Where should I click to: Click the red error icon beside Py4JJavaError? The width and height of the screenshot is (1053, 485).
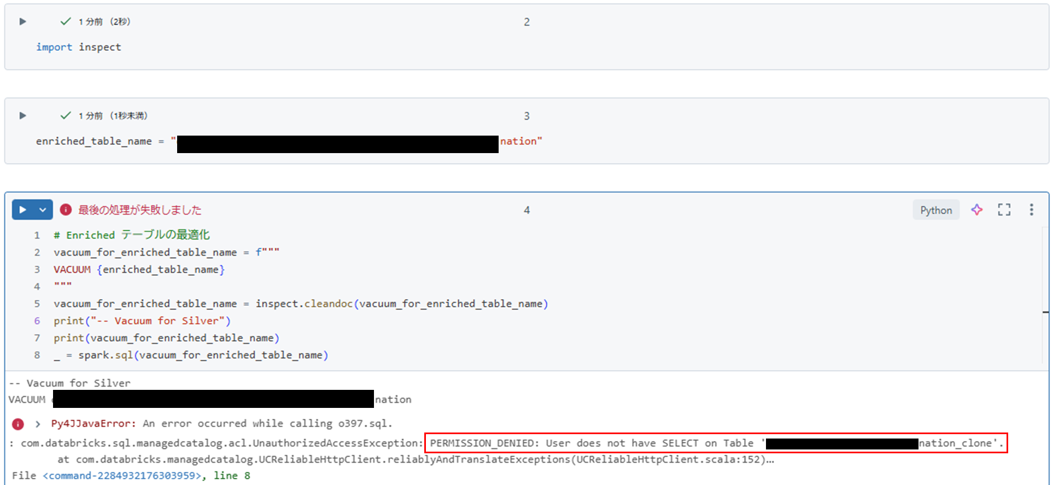pos(18,424)
